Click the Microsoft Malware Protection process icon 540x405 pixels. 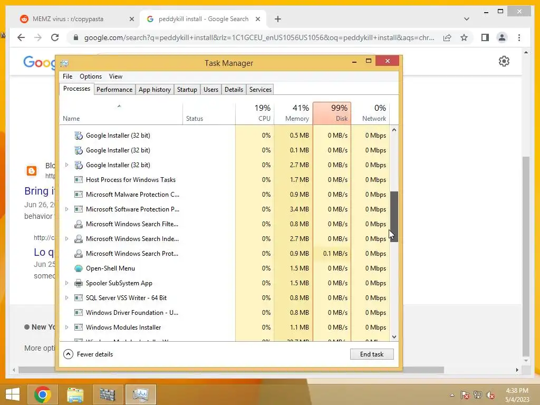[79, 195]
